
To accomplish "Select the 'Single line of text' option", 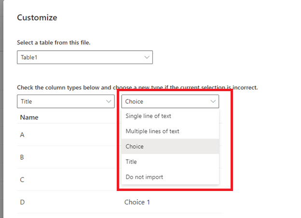I will coord(170,116).
